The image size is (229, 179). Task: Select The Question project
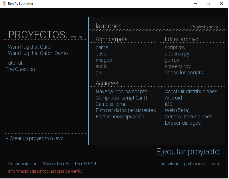pyautogui.click(x=20, y=69)
